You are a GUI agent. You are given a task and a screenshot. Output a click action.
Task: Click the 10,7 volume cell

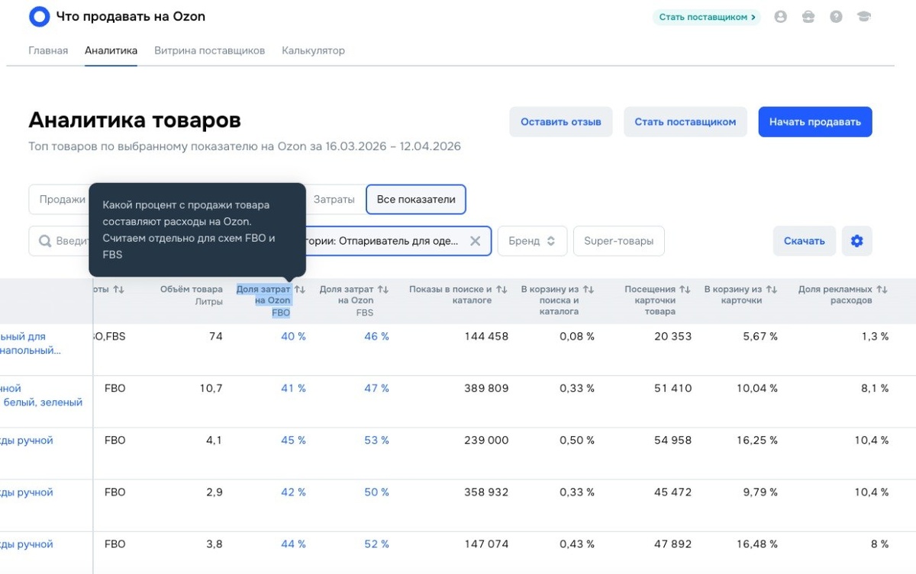(211, 388)
